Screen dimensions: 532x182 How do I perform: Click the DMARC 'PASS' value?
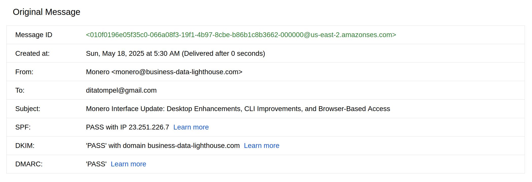pyautogui.click(x=96, y=164)
